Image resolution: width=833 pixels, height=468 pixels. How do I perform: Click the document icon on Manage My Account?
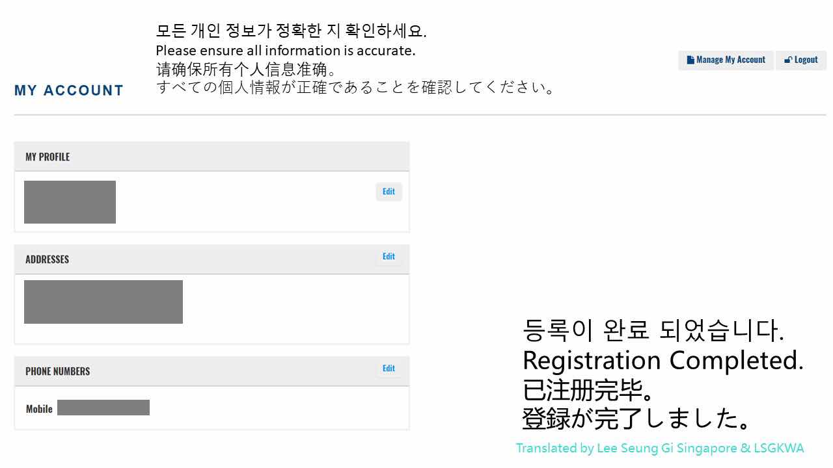(690, 60)
